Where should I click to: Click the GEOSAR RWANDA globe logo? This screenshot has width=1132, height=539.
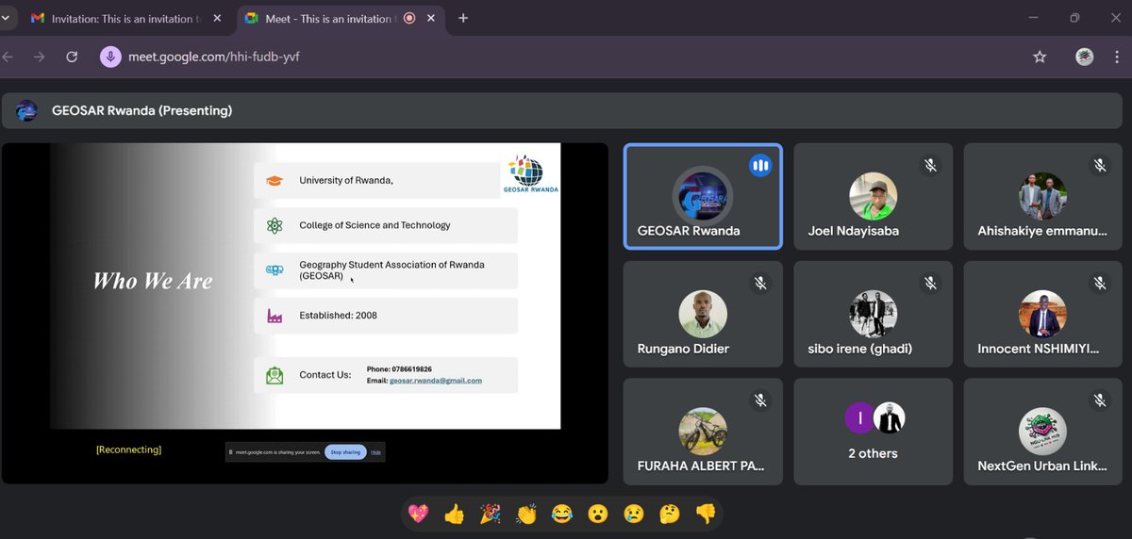(x=532, y=174)
